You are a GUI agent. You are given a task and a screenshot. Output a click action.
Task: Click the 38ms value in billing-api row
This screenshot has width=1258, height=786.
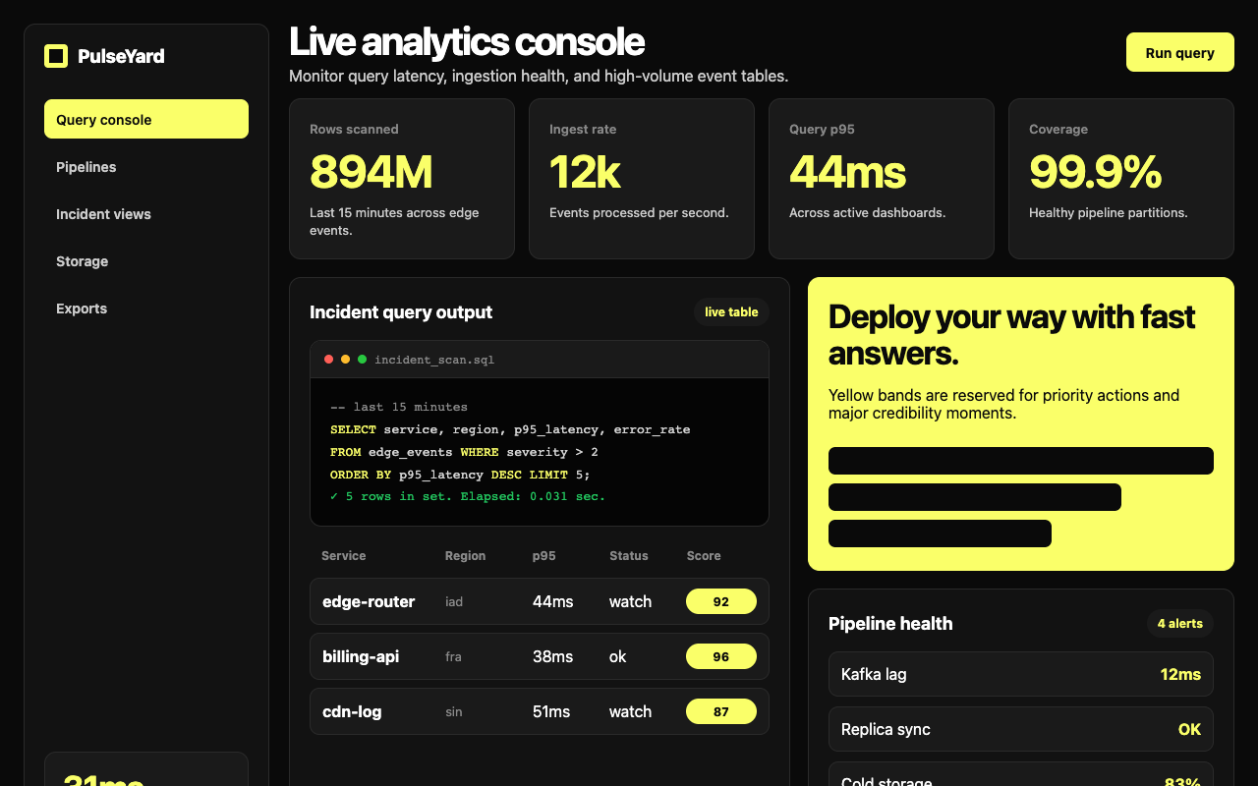[x=553, y=656]
